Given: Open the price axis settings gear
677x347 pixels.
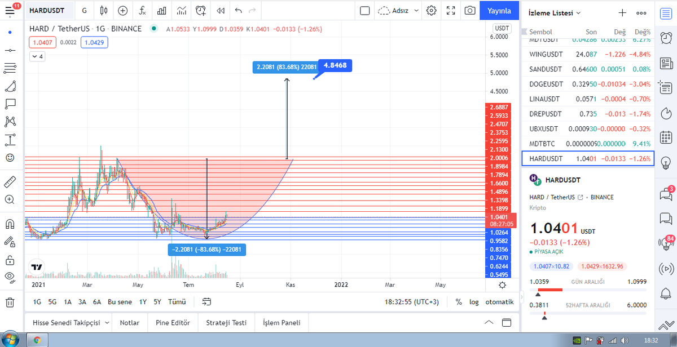Looking at the screenshot, I should point(503,286).
